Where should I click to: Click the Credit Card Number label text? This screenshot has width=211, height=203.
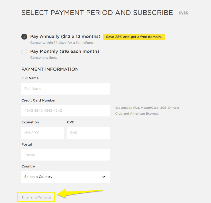coord(39,100)
